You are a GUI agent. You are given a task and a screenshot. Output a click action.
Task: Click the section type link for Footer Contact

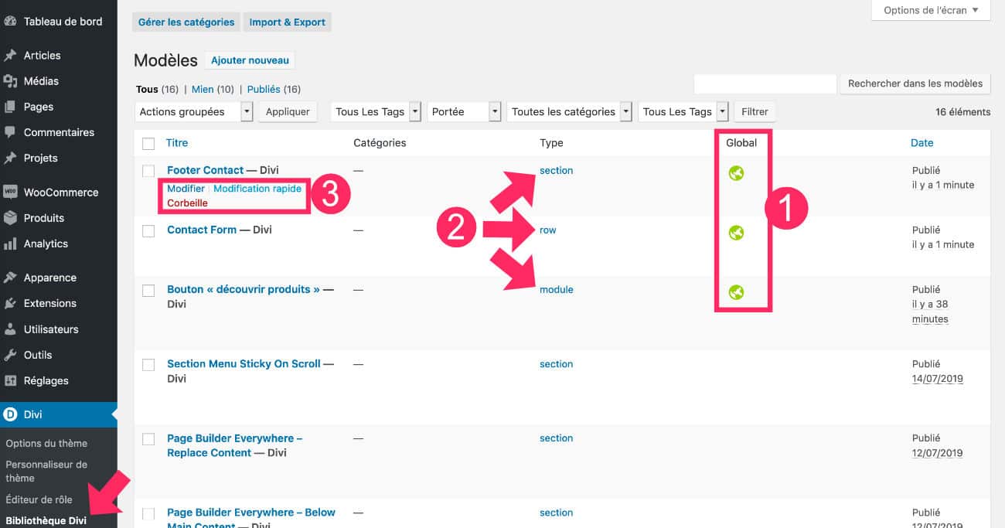click(x=557, y=170)
